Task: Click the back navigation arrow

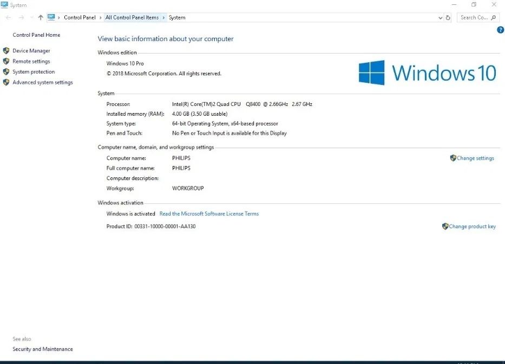Action: [8, 18]
